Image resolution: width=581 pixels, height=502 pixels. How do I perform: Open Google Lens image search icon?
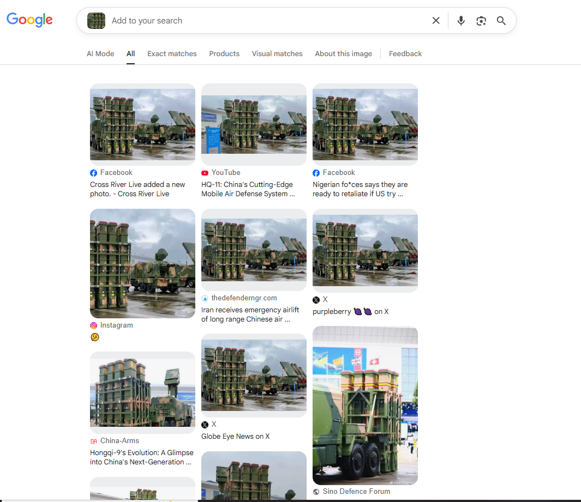481,21
